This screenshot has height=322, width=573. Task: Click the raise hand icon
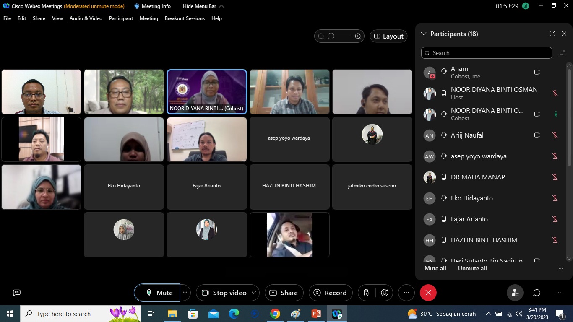coord(366,293)
